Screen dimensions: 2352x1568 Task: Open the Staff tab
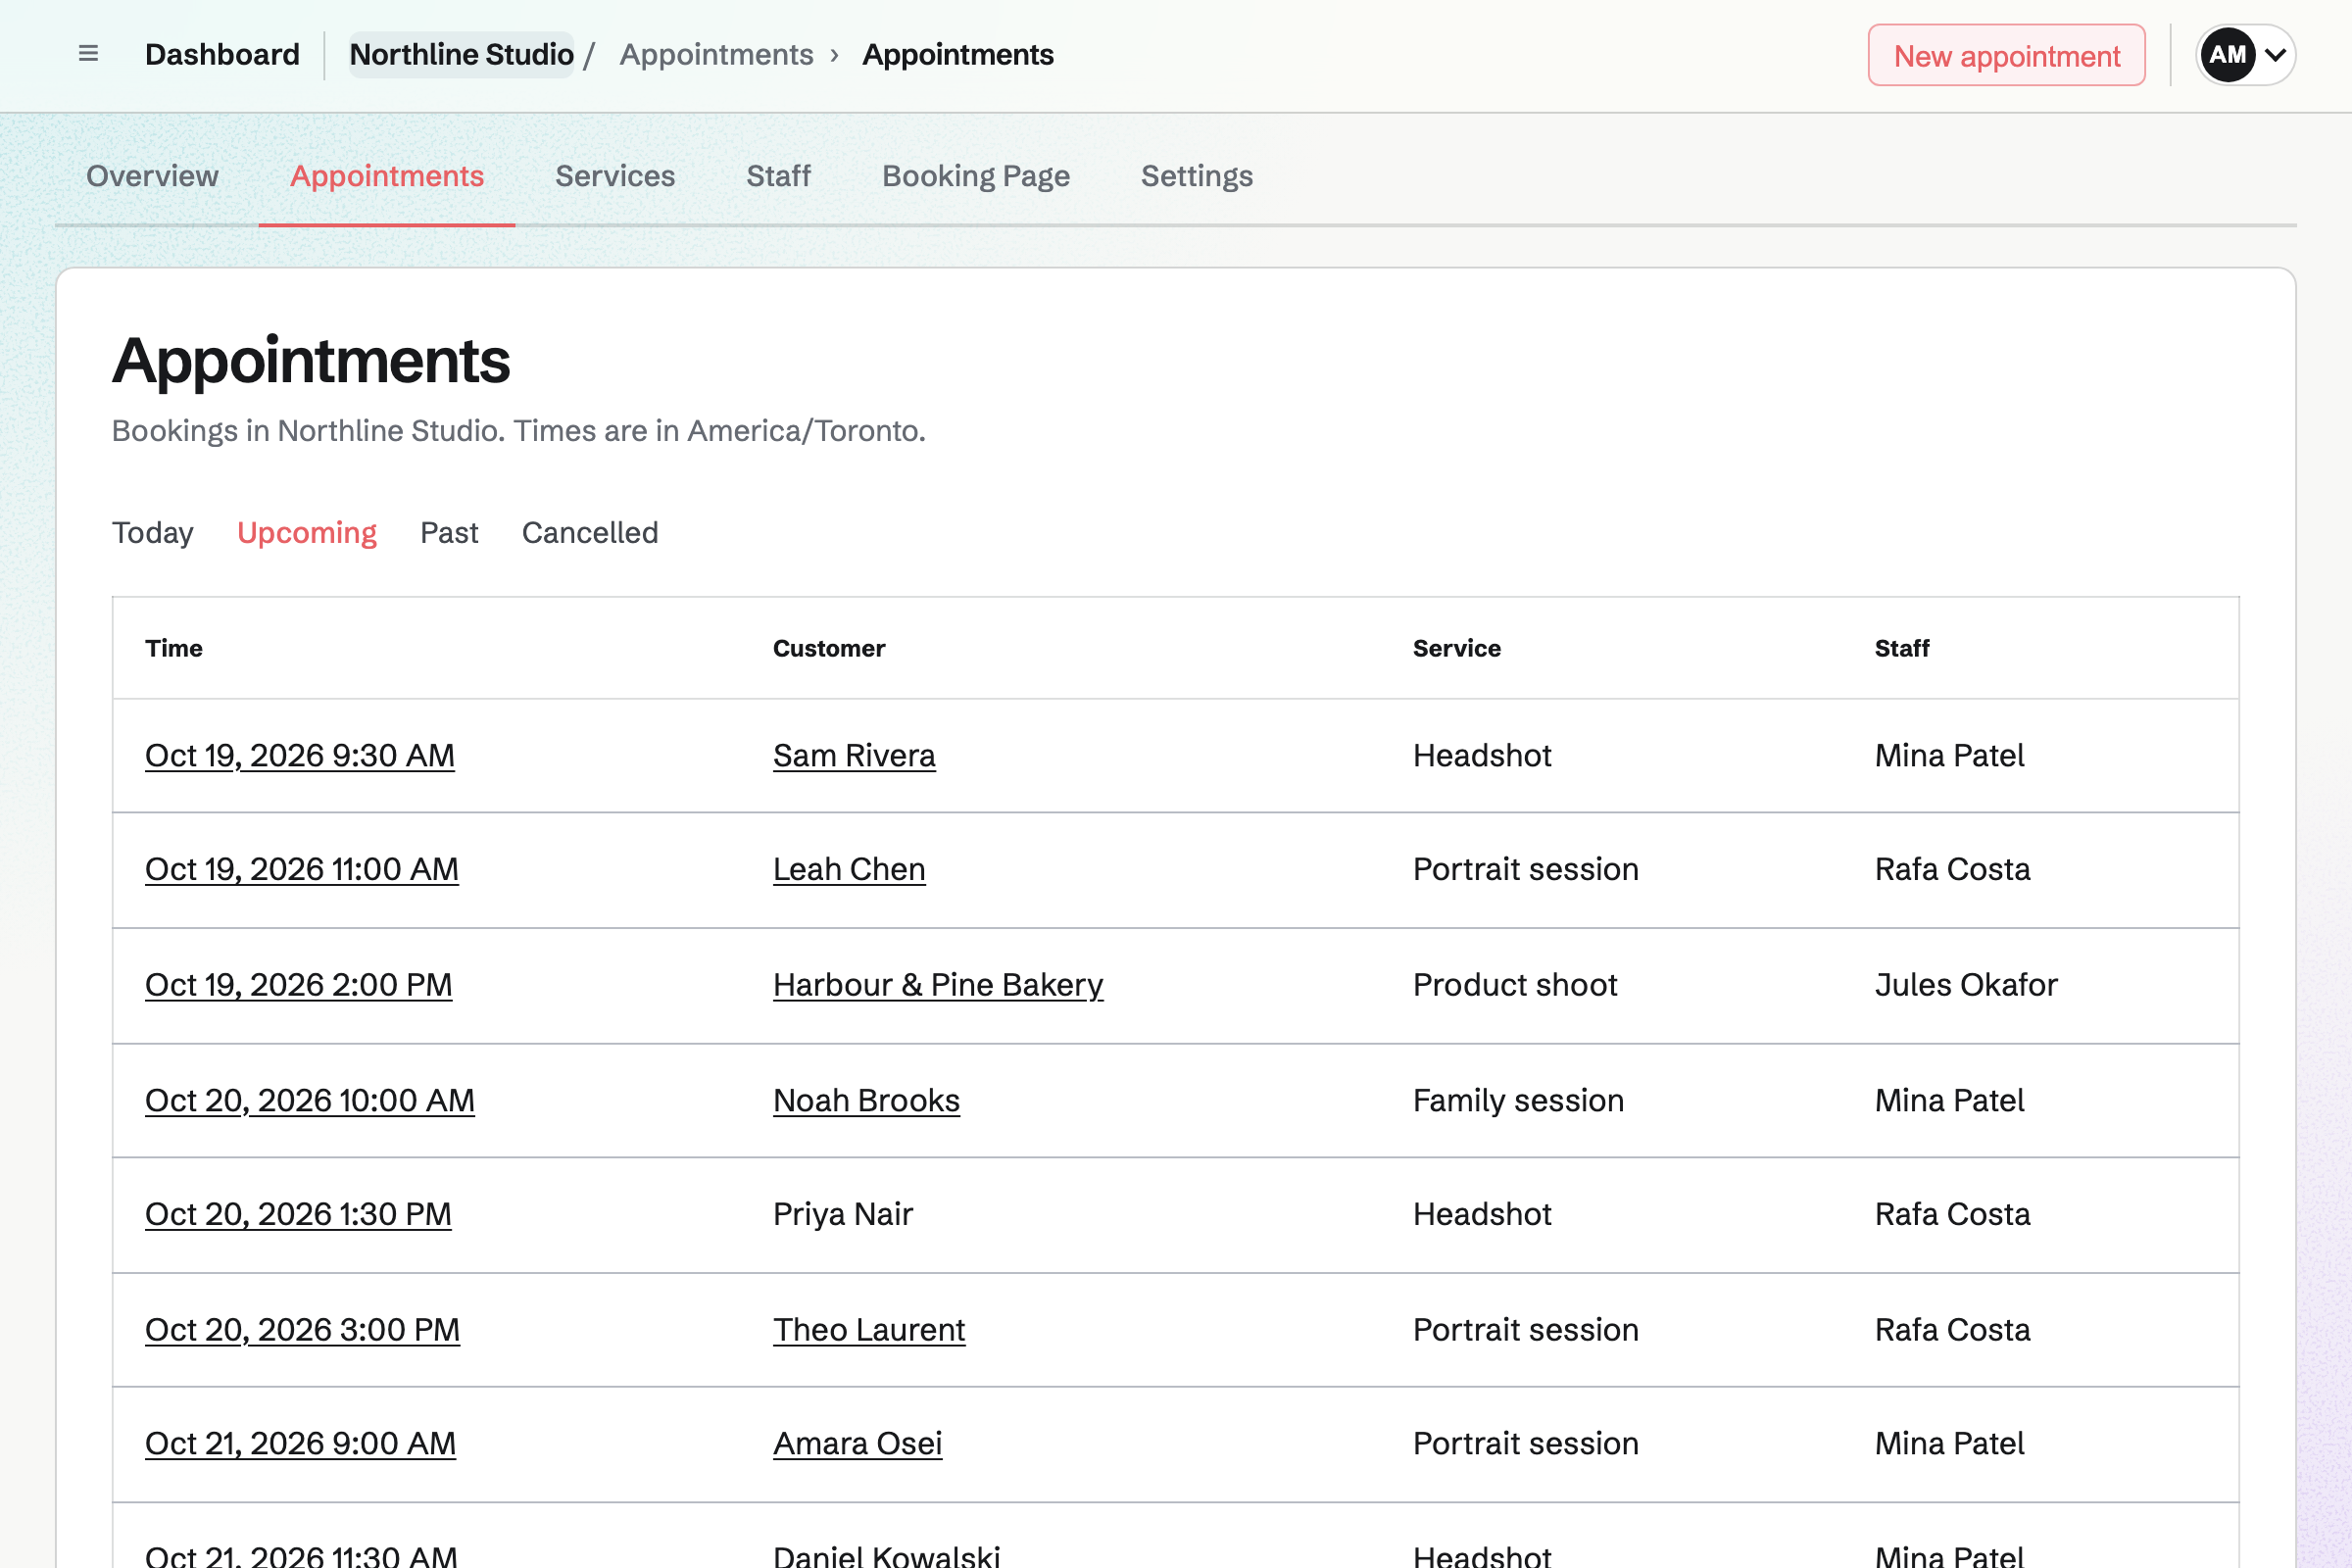(778, 176)
